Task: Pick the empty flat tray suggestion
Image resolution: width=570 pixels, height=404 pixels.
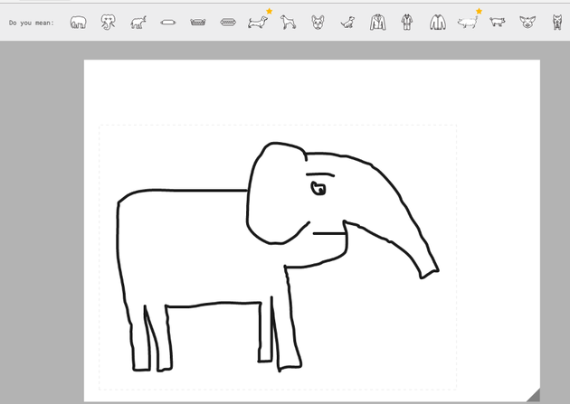Action: [168, 23]
